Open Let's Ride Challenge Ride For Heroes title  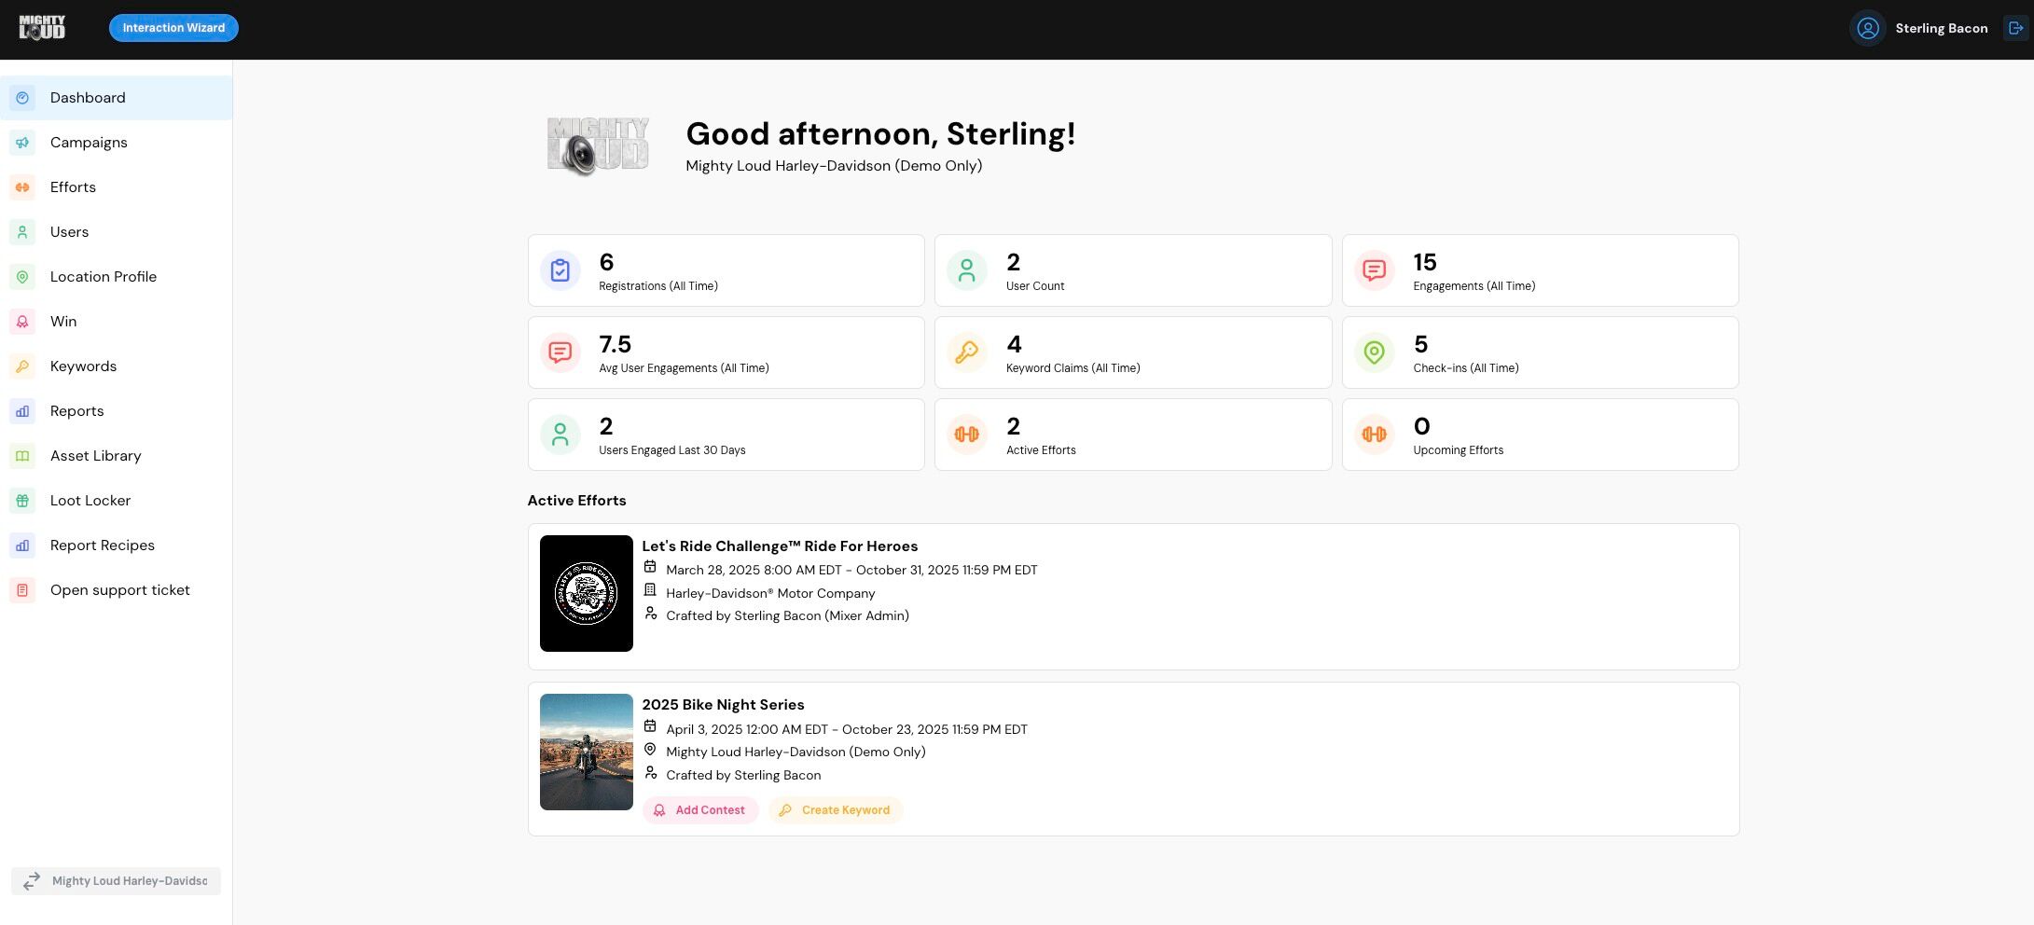coord(780,546)
